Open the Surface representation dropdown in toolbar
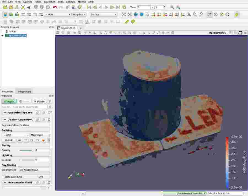248x196 pixels. pos(104,14)
